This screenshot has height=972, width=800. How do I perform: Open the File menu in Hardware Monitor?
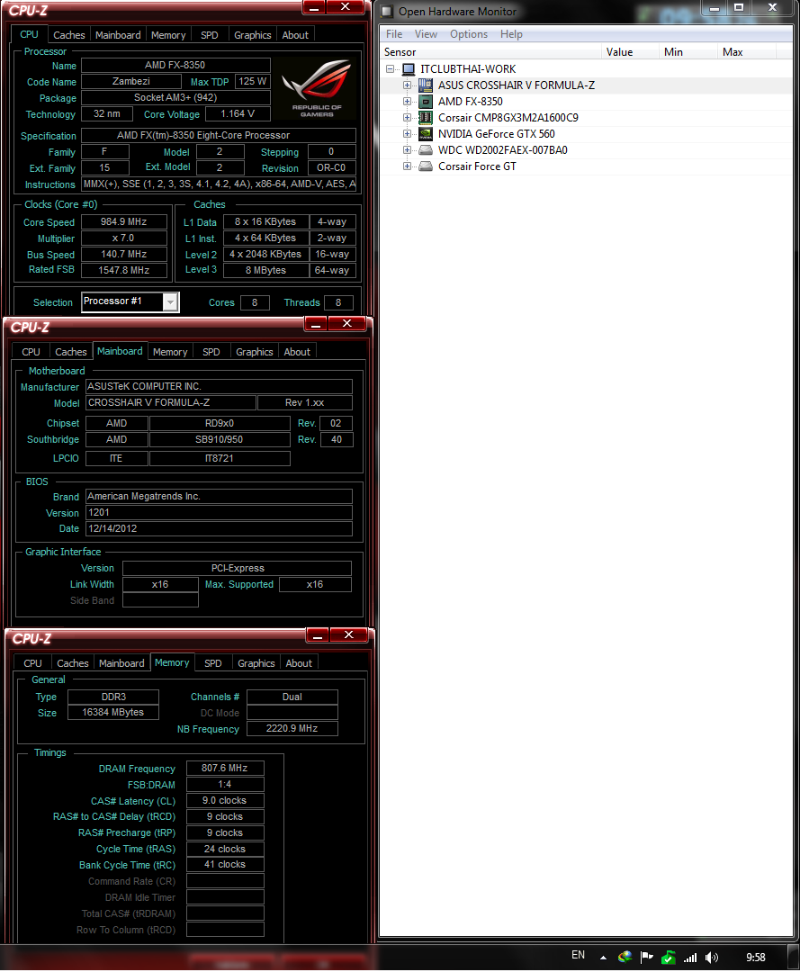(x=394, y=34)
